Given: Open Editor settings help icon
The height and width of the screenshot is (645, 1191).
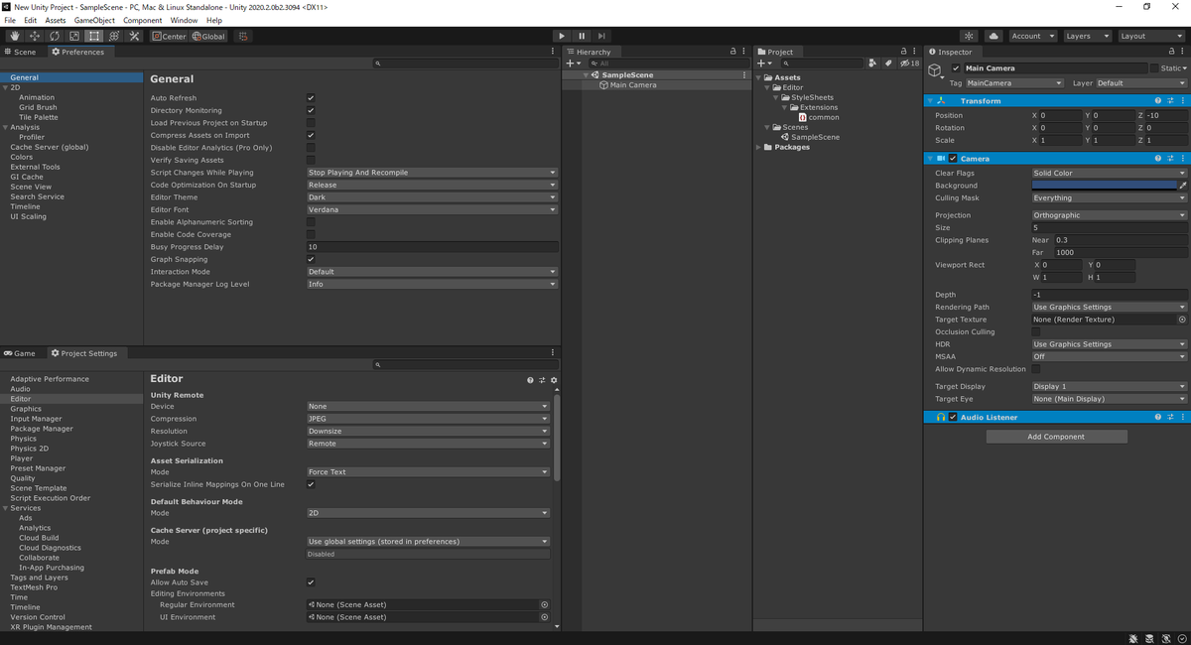Looking at the screenshot, I should [x=530, y=380].
